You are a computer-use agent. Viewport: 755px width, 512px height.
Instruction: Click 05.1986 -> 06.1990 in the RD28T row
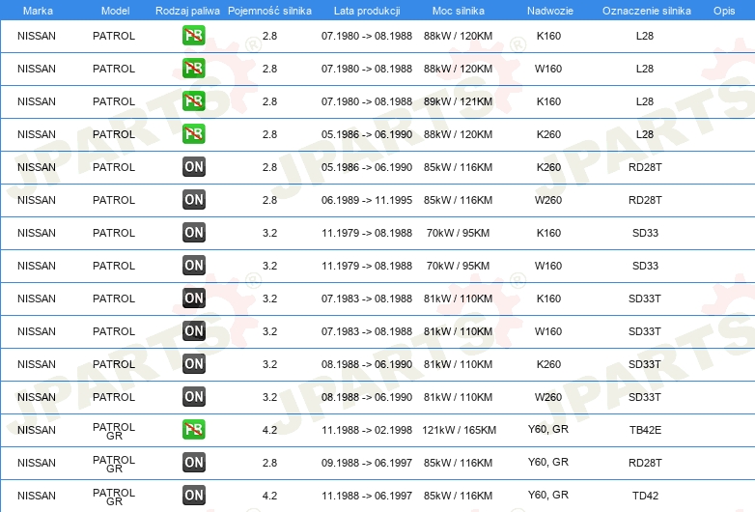tap(367, 167)
